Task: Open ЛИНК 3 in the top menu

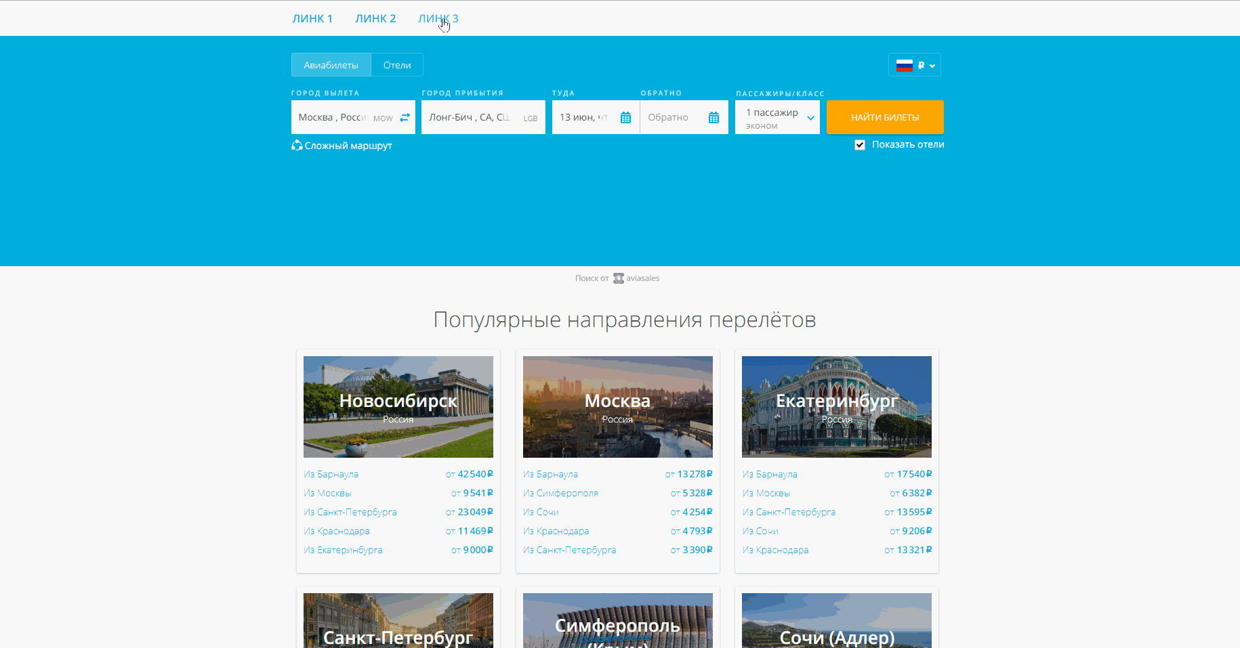Action: (x=438, y=18)
